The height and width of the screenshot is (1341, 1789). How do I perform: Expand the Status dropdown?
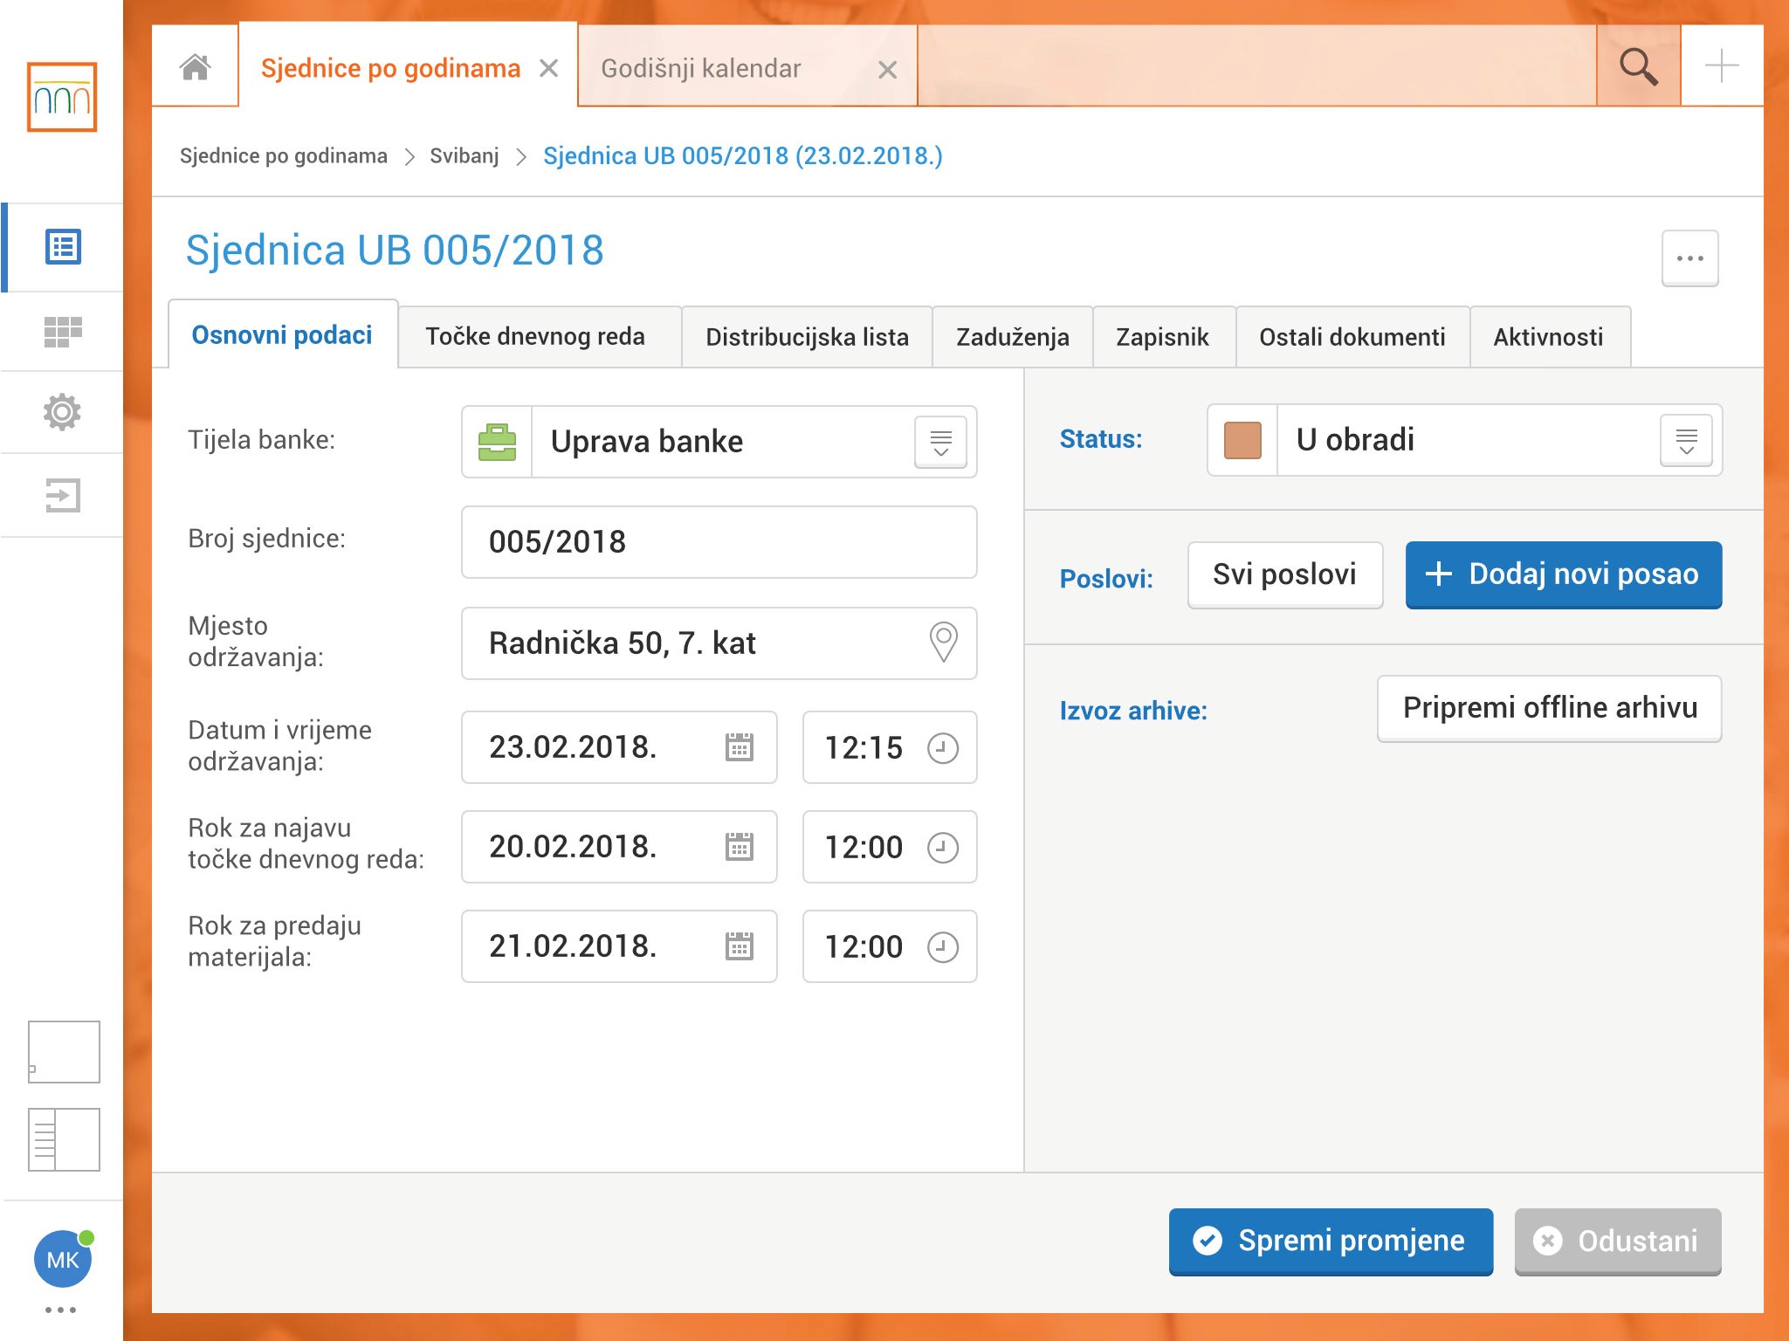[x=1686, y=440]
